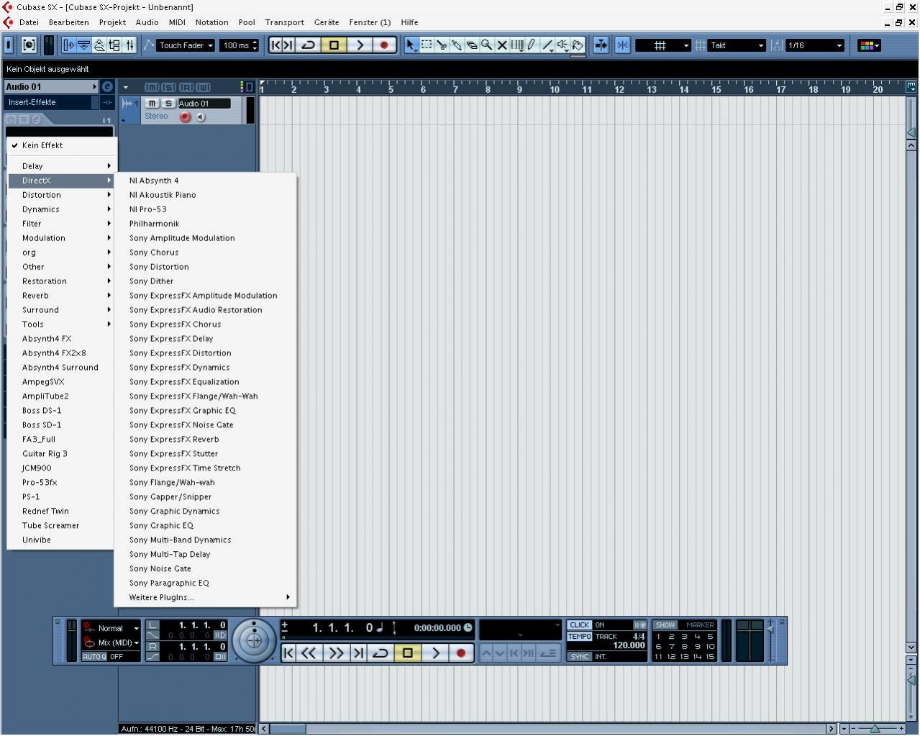The image size is (920, 736).
Task: Choose Kein Effekt in the effects menu
Action: (x=62, y=145)
